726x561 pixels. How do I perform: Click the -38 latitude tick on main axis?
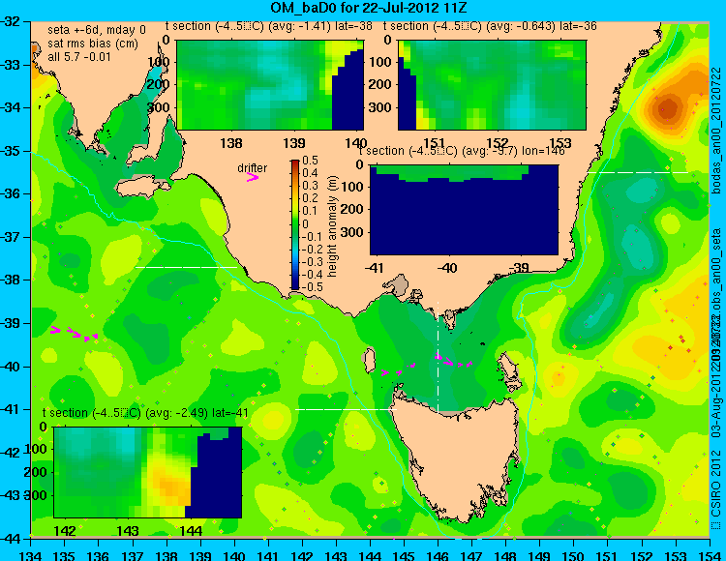coord(11,280)
